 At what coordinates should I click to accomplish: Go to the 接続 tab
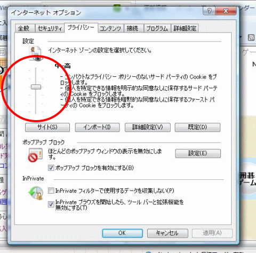click(133, 28)
